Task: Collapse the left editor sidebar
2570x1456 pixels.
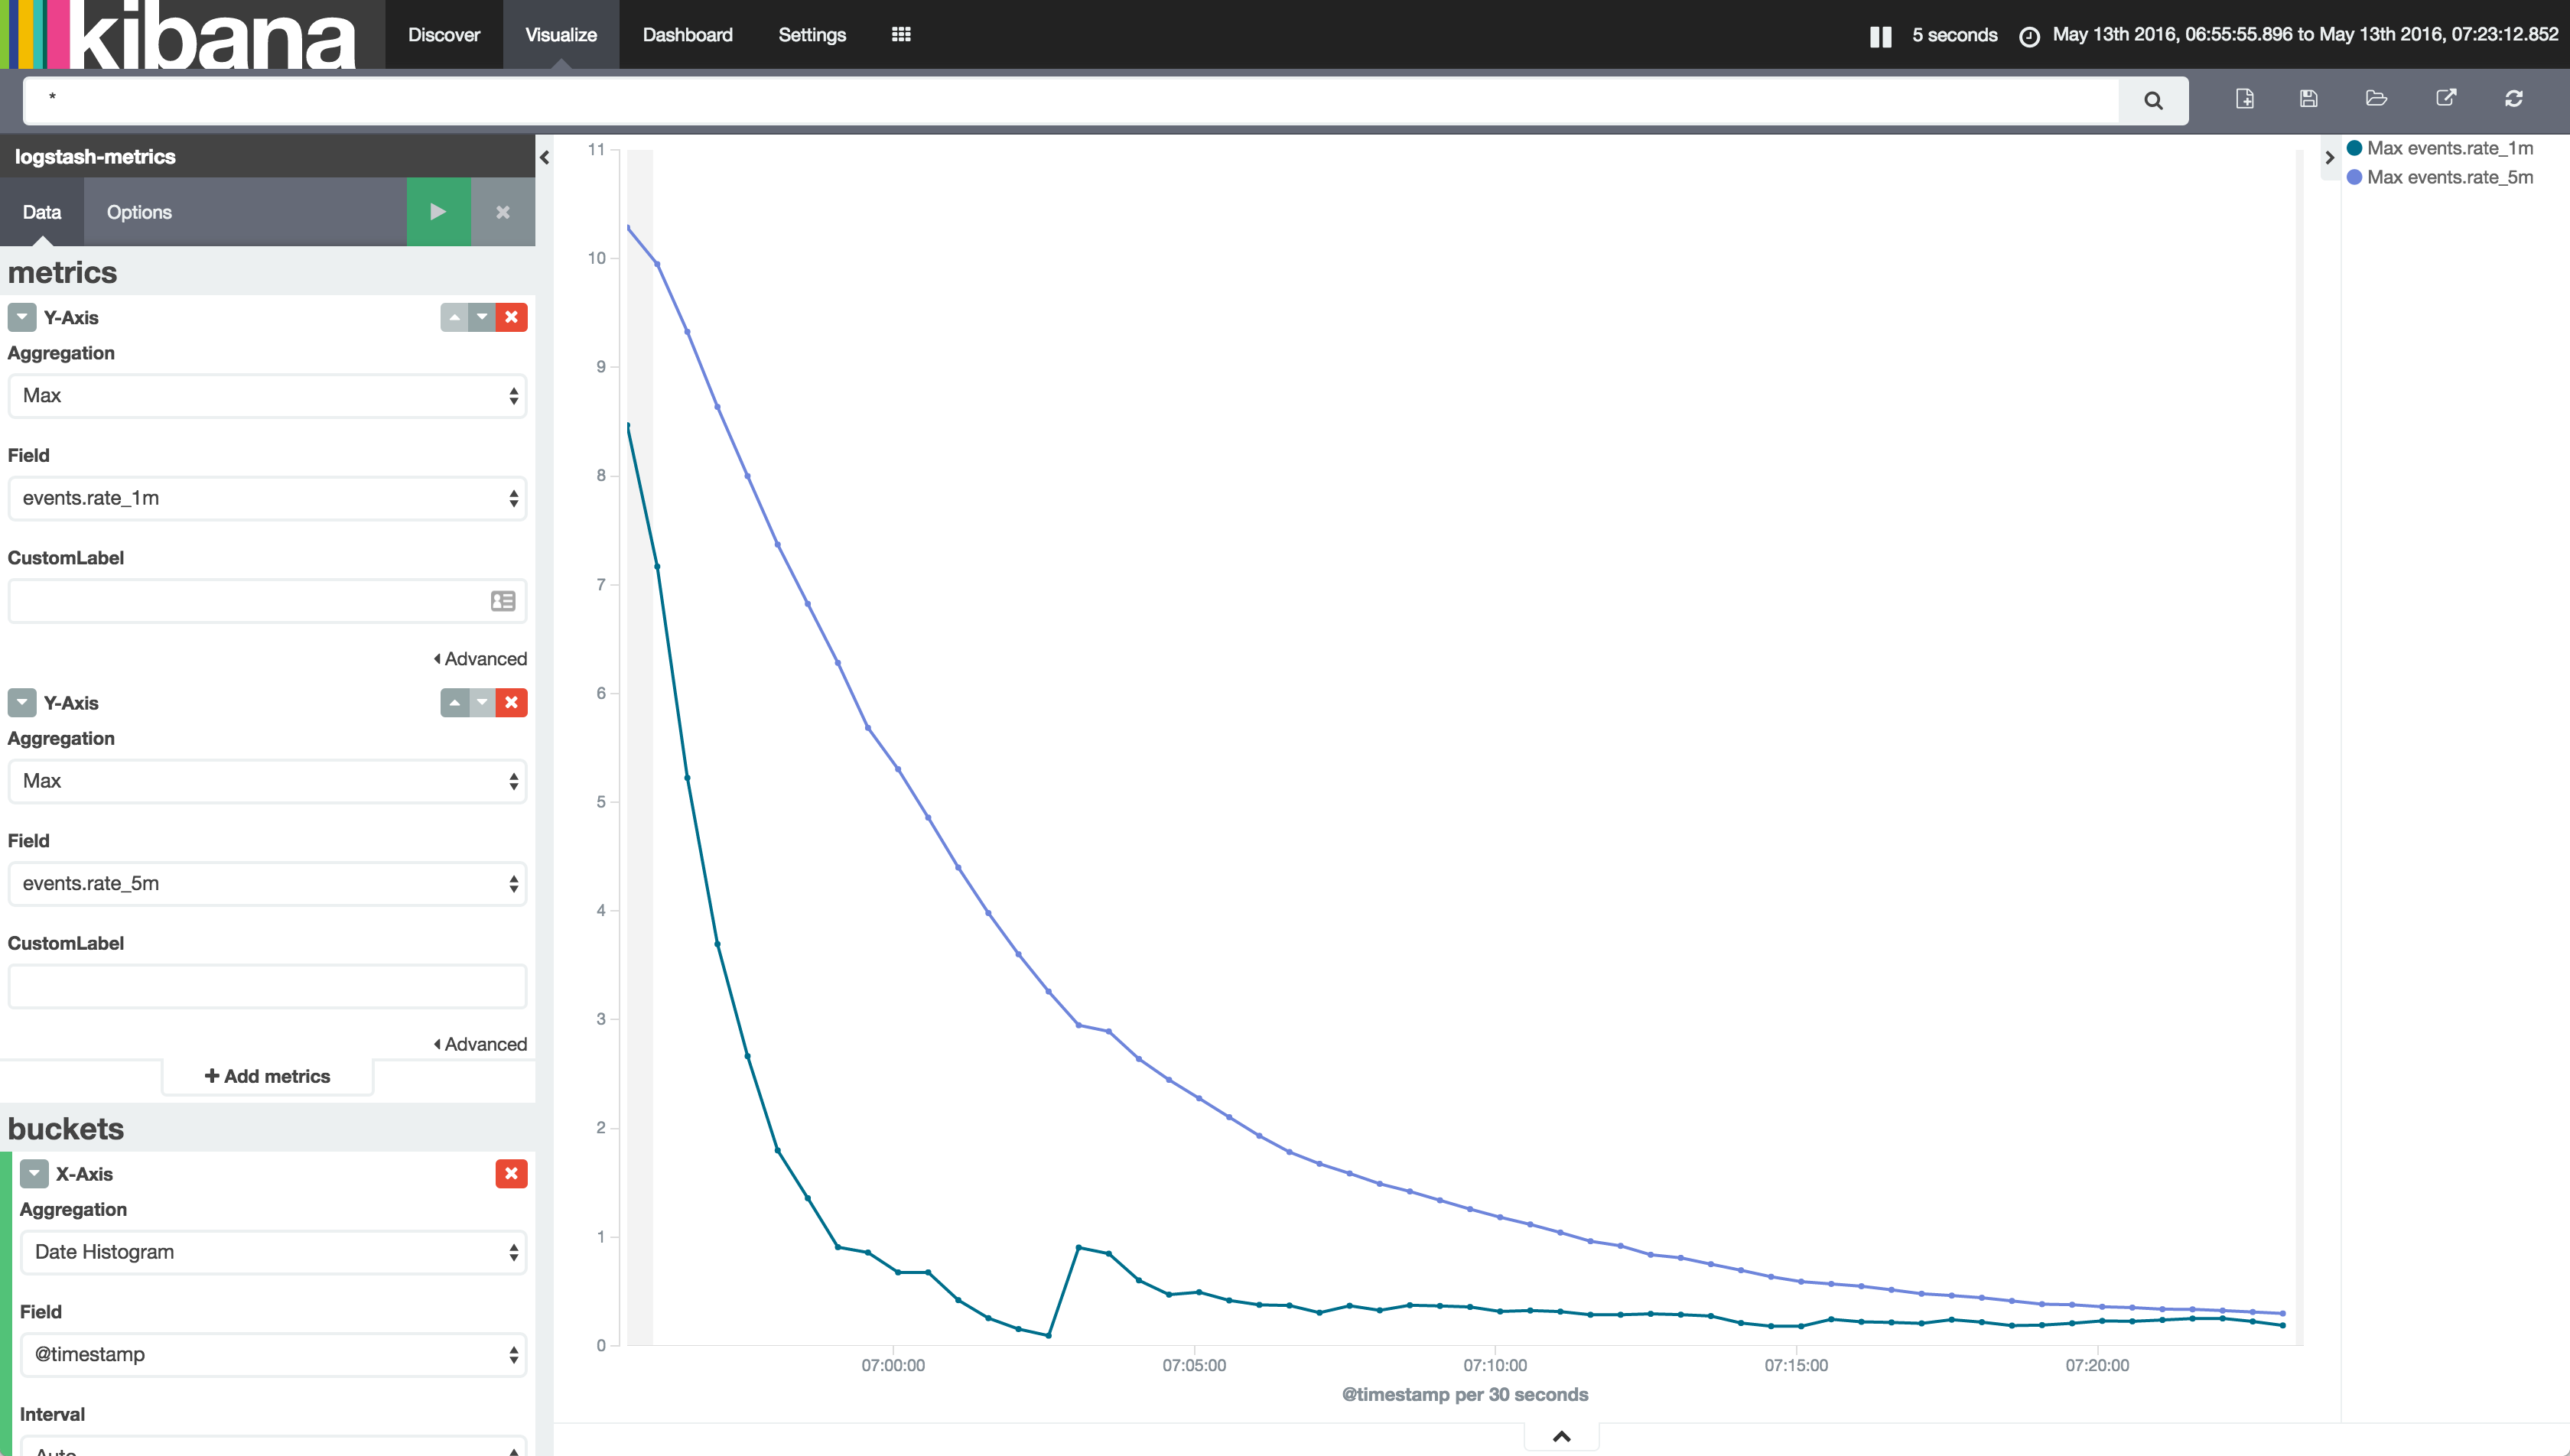Action: pyautogui.click(x=544, y=157)
